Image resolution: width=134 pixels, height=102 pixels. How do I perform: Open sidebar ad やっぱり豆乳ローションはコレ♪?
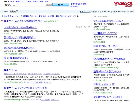[x=108, y=21]
